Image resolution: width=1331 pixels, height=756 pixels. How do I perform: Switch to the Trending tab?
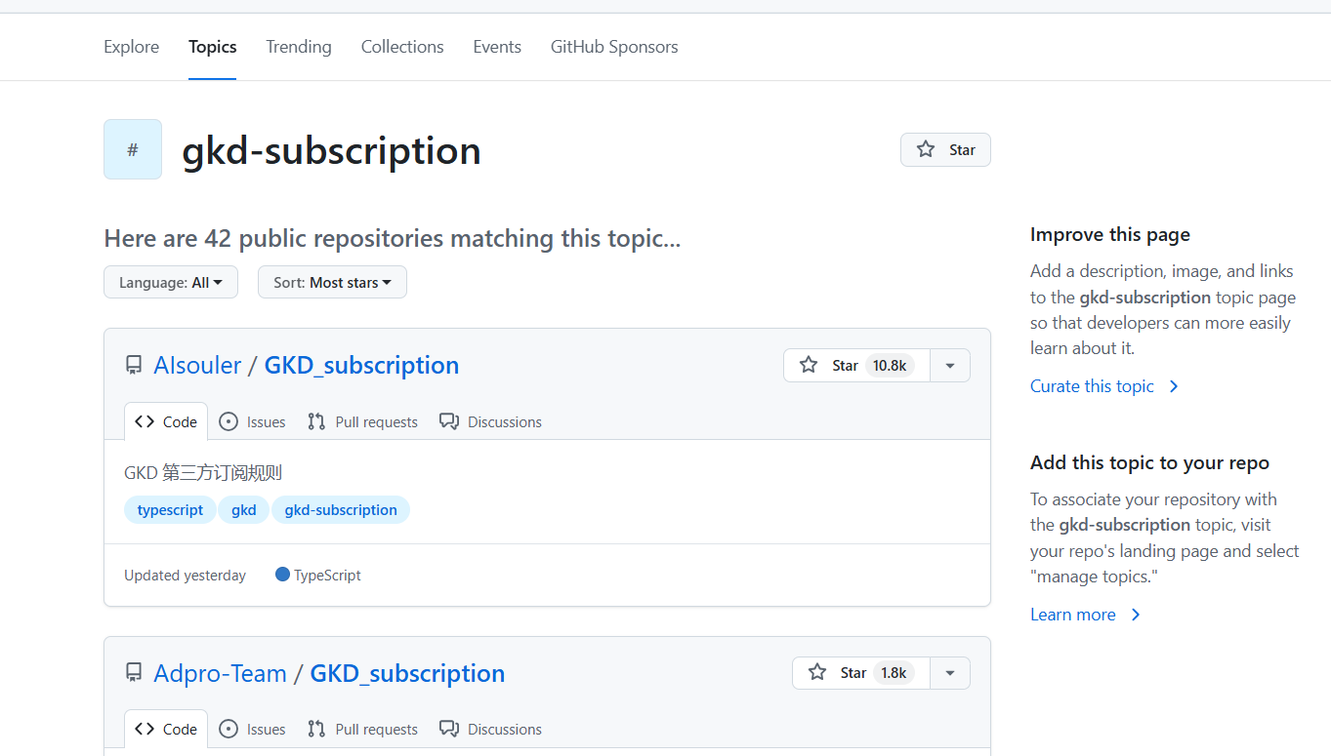click(299, 47)
